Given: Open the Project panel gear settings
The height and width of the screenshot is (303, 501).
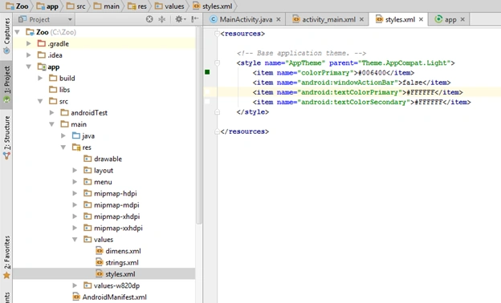Looking at the screenshot, I should pyautogui.click(x=180, y=19).
